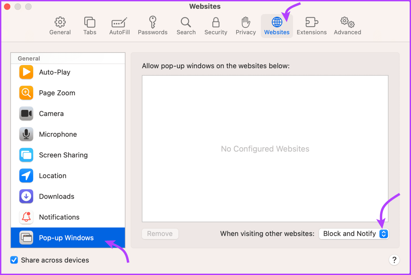Screen dimensions: 411x275
Task: Select the Microphone icon
Action: click(x=26, y=134)
